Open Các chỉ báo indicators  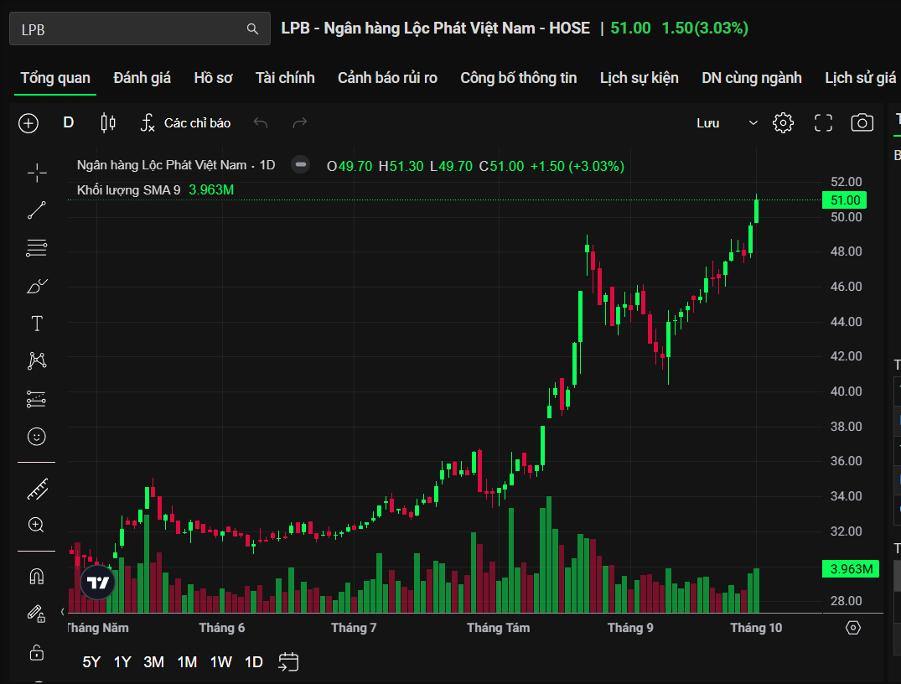point(185,123)
